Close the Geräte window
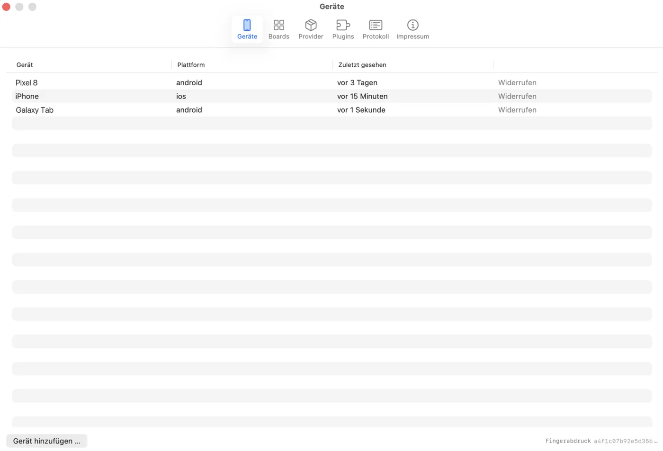The width and height of the screenshot is (663, 451). 6,7
